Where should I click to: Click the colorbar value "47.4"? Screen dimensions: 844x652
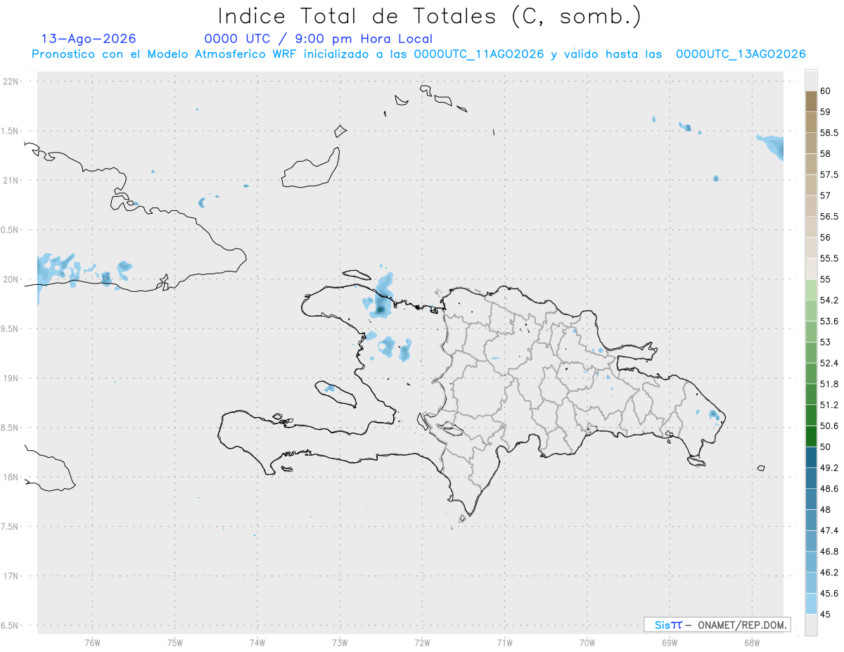829,530
